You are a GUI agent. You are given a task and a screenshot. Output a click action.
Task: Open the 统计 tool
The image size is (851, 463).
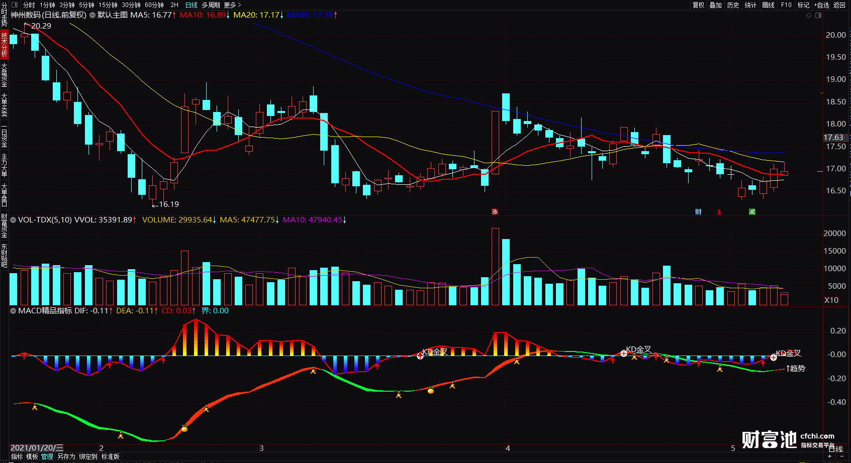[x=750, y=5]
